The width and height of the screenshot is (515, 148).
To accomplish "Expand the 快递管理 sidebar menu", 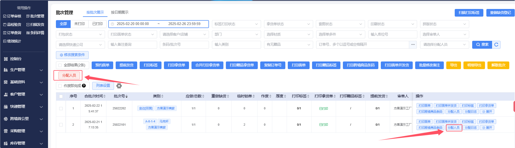I will (23, 107).
